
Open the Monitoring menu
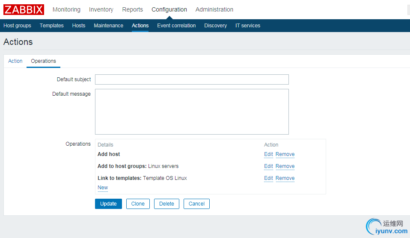[66, 10]
